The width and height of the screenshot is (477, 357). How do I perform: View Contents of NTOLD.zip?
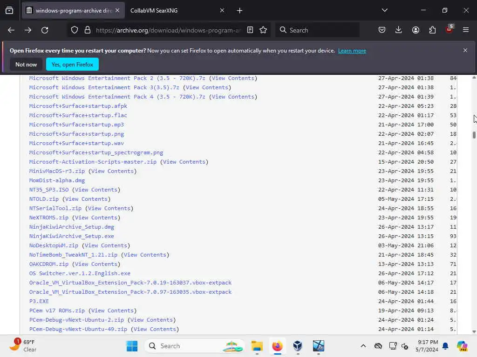pos(86,199)
